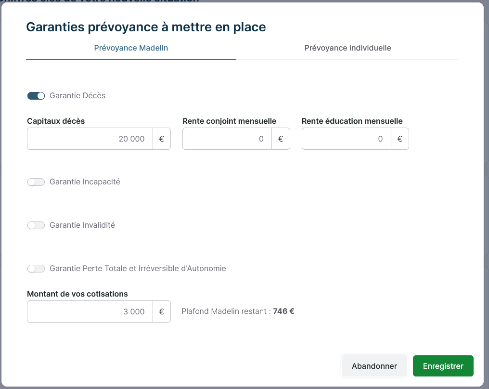This screenshot has height=389, width=489.
Task: Enable the Garantie Incapacité toggle switch
Action: point(36,182)
